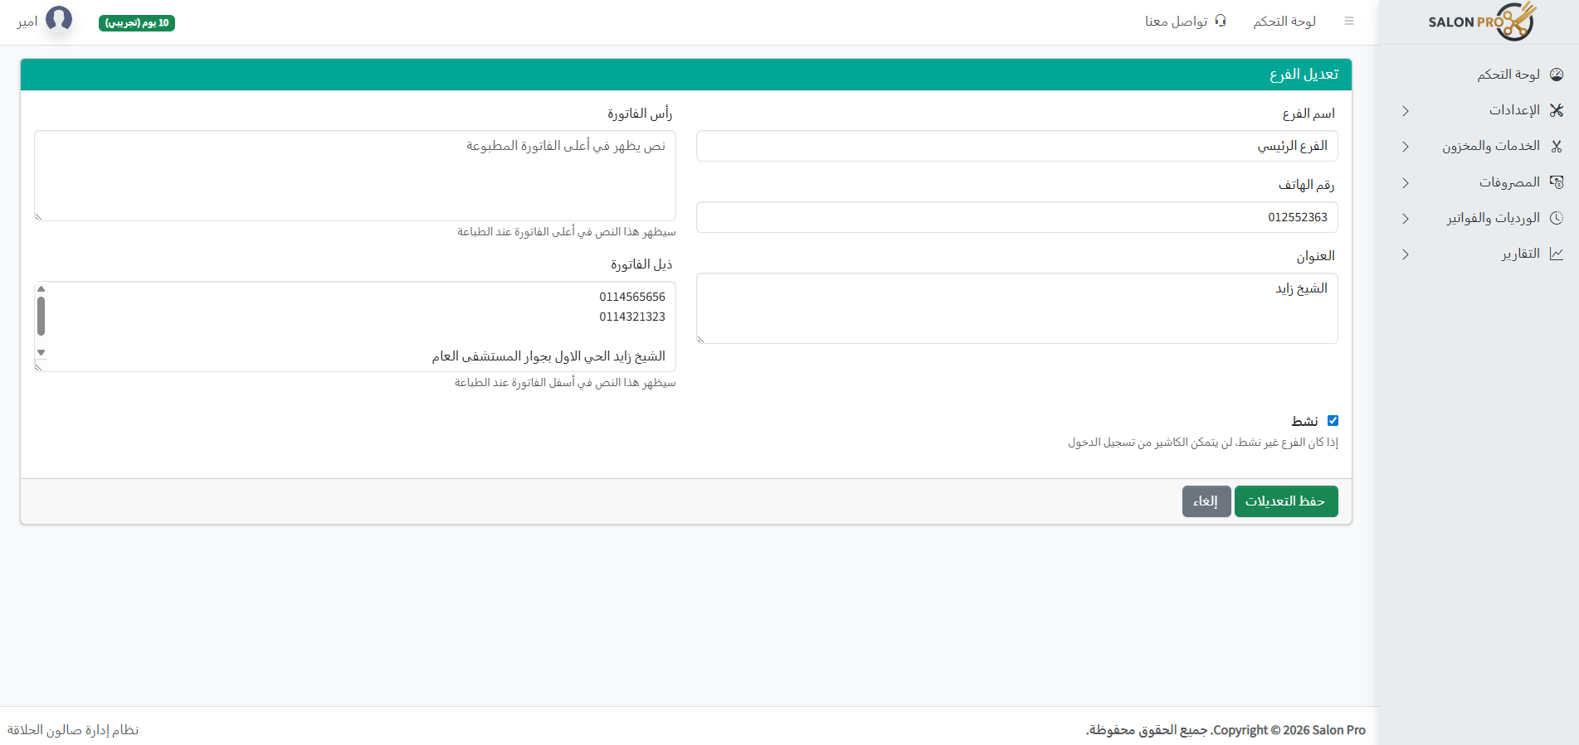The height and width of the screenshot is (745, 1579).
Task: Click the chart icon beside التقارير
Action: tap(1557, 254)
